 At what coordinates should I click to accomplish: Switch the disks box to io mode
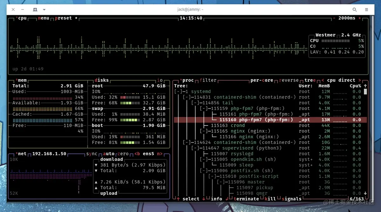[160, 80]
